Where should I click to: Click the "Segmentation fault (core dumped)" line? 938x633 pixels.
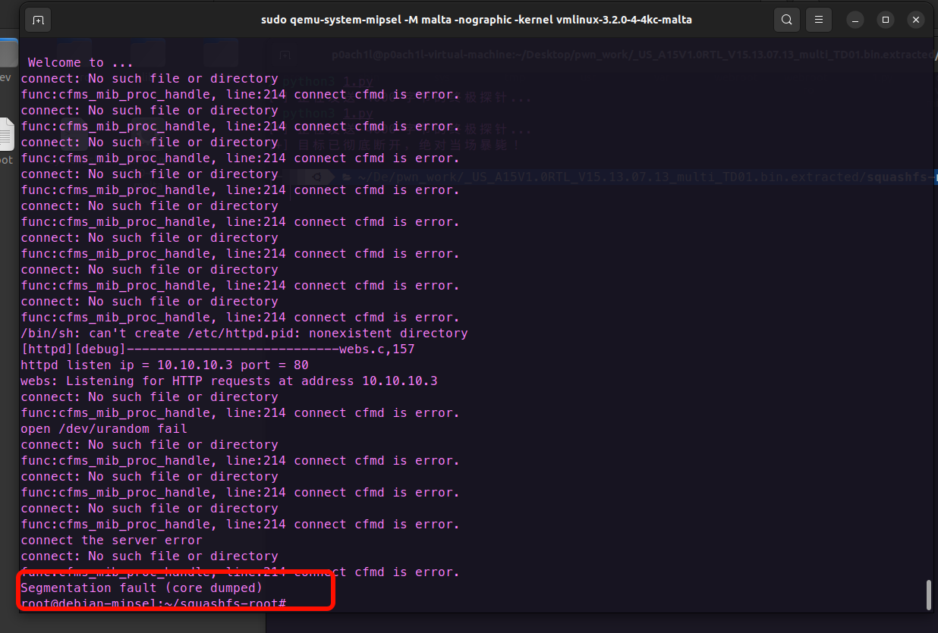(141, 588)
